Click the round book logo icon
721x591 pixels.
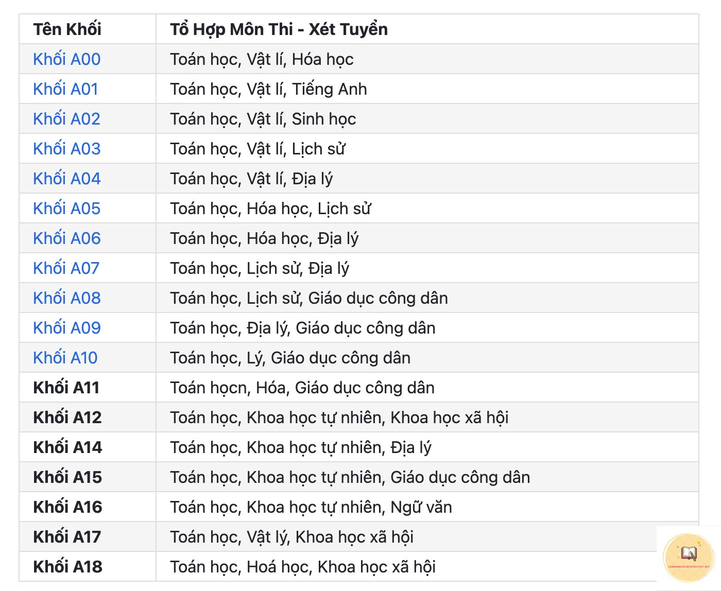coord(689,558)
